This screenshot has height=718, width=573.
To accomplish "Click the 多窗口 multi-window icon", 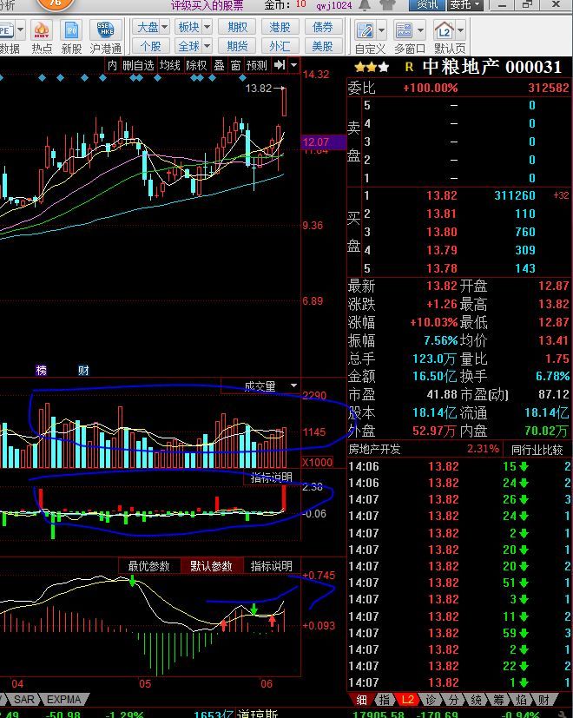I will [410, 36].
